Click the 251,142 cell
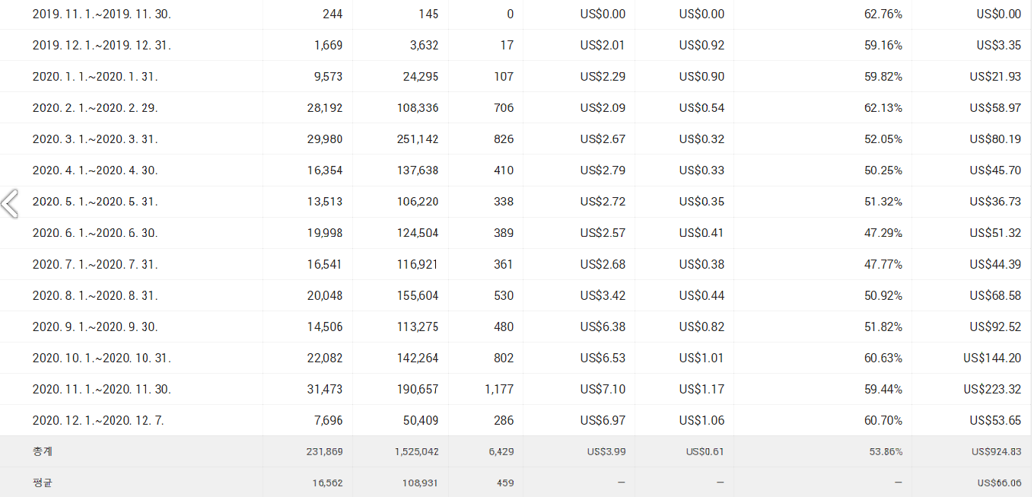The height and width of the screenshot is (497, 1034). tap(416, 139)
